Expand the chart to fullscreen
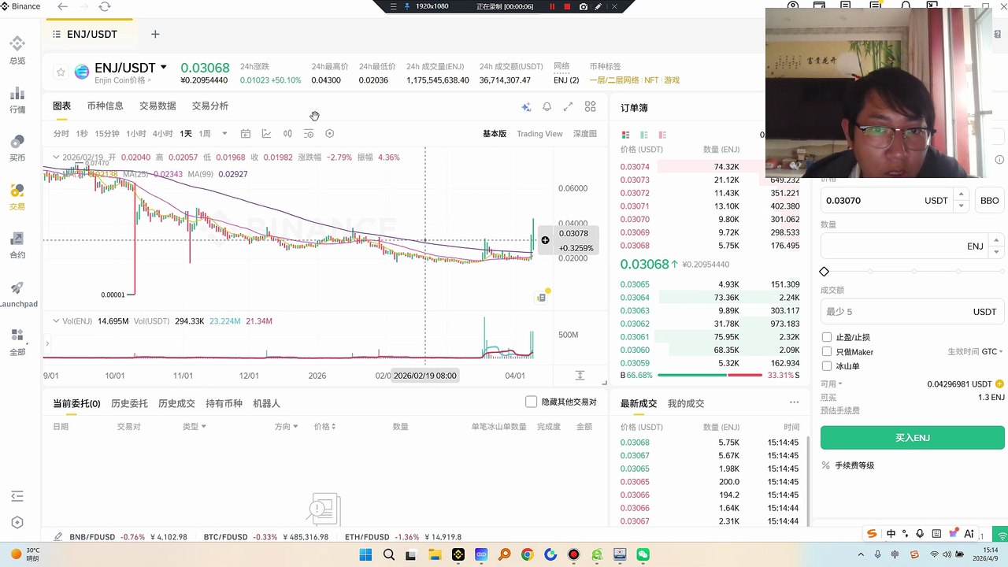1008x567 pixels. (x=568, y=107)
